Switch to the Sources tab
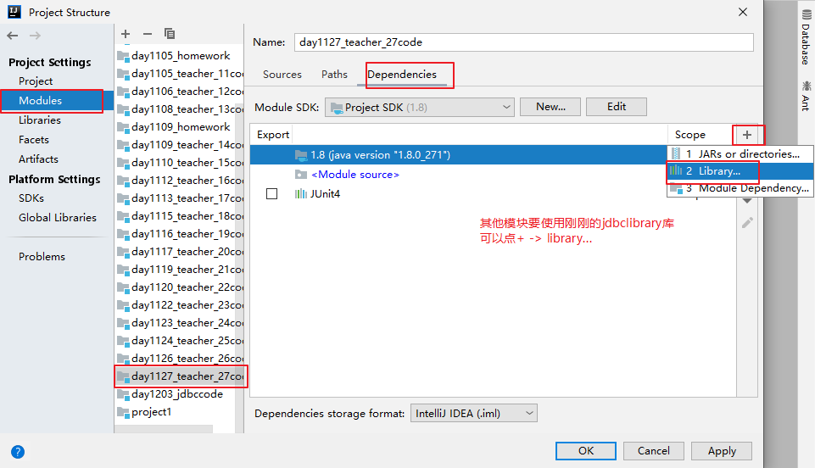 pyautogui.click(x=282, y=75)
